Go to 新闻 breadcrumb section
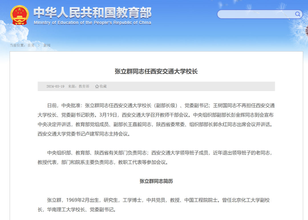 coord(47,45)
